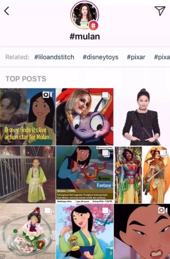
Task: Tap carousel icon on Mulan lantern post
Action: [106, 211]
